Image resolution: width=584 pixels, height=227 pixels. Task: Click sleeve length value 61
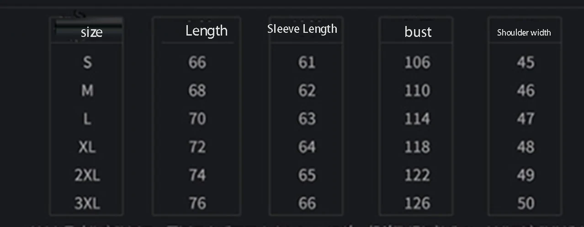tap(307, 62)
